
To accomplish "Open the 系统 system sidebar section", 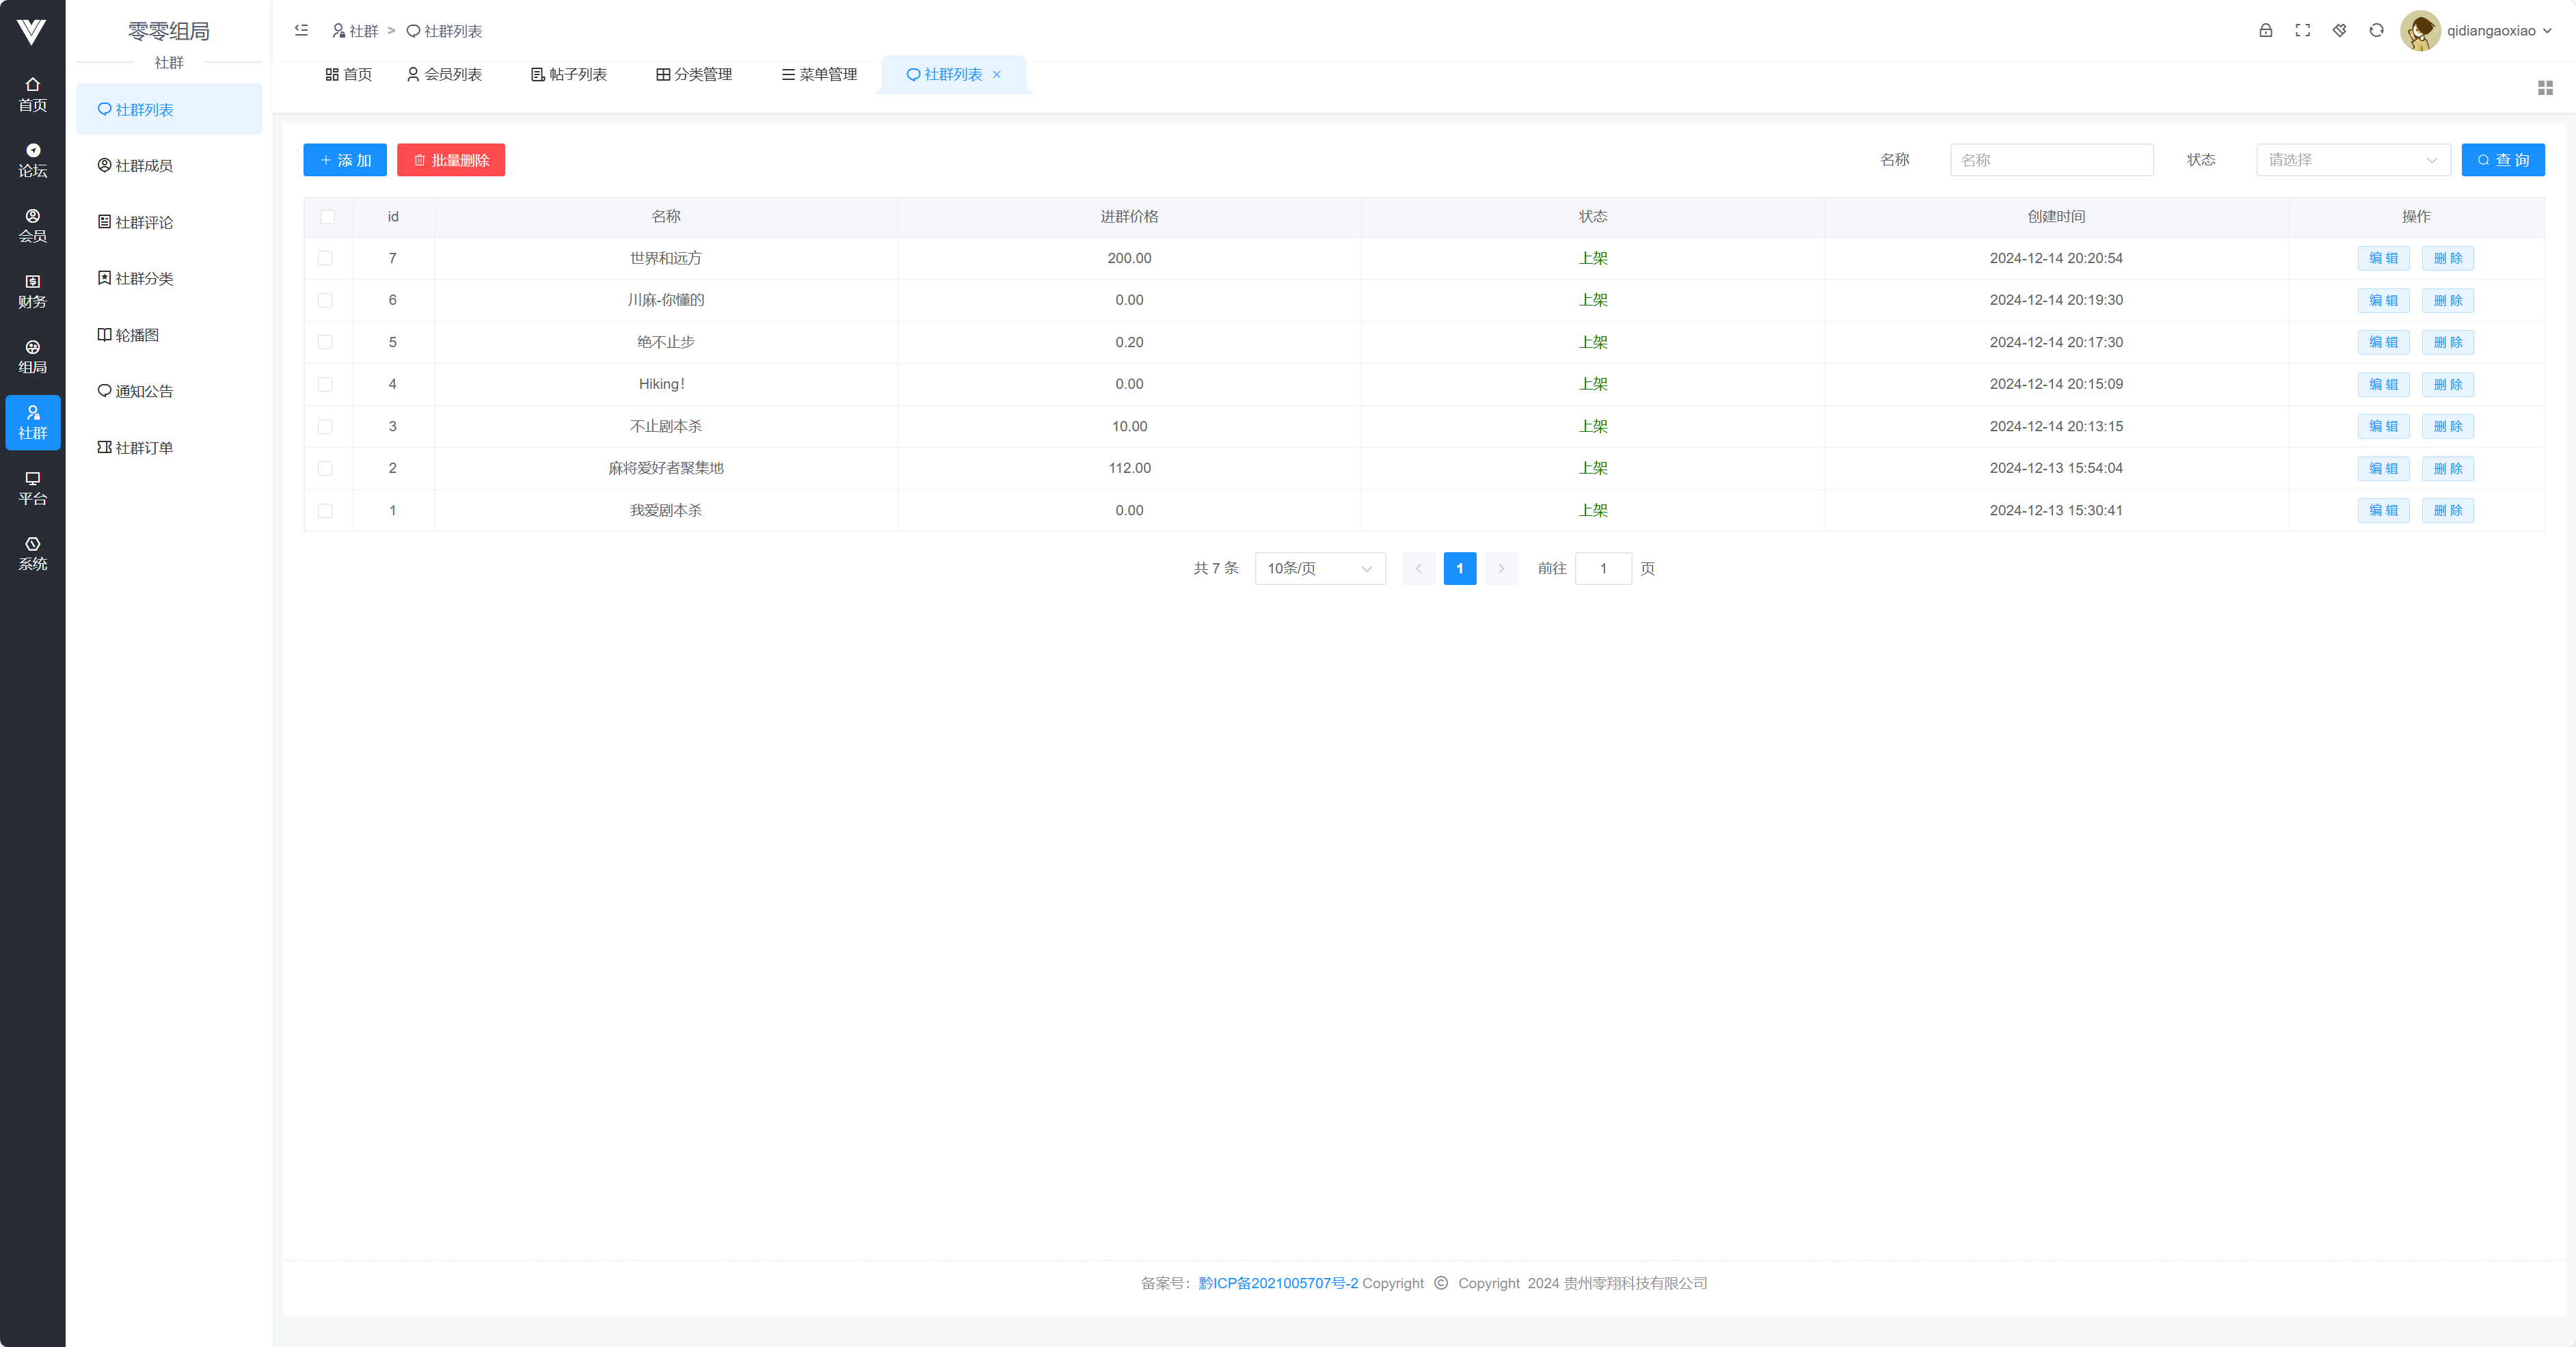I will [x=32, y=553].
